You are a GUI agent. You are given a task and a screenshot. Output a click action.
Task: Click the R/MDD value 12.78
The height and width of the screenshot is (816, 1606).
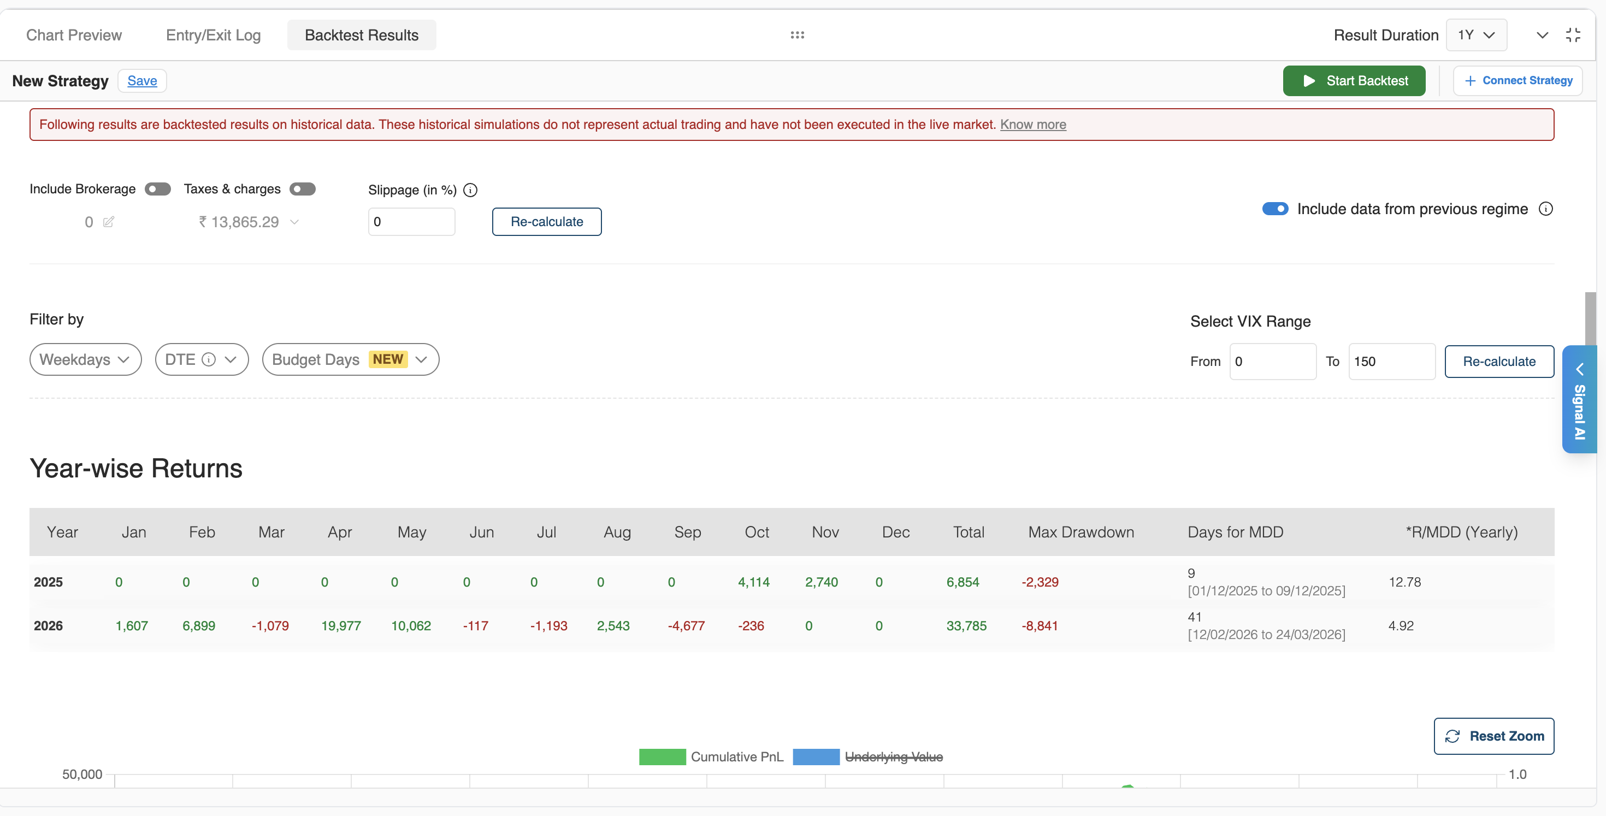(x=1404, y=582)
